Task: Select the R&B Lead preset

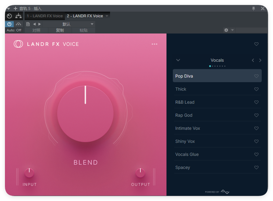Action: (x=217, y=102)
